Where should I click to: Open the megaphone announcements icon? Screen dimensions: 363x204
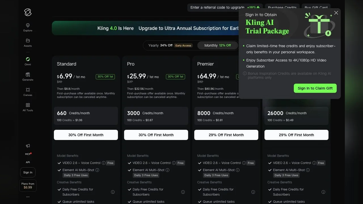click(x=28, y=146)
